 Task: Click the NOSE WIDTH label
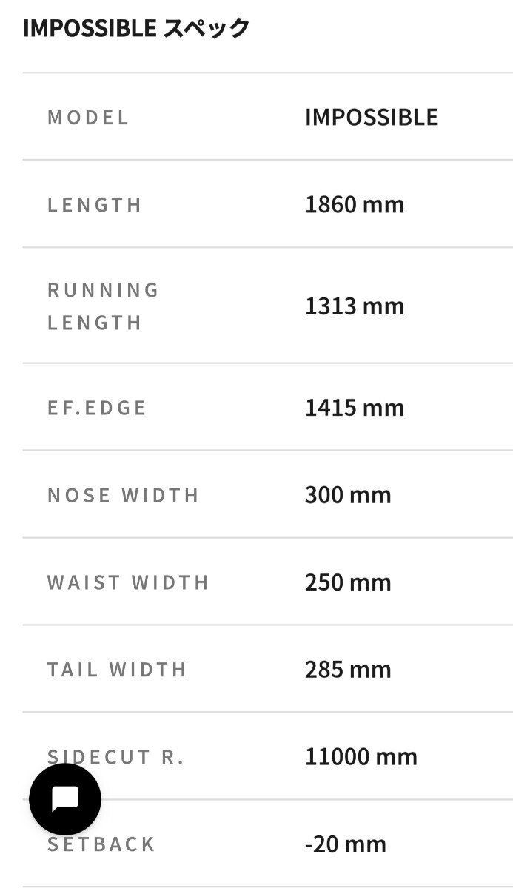124,495
